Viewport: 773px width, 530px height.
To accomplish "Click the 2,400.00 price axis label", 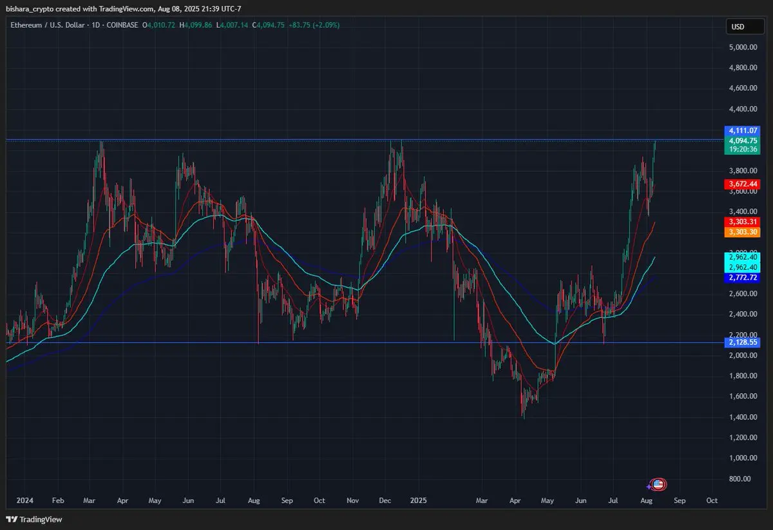I will [x=743, y=314].
